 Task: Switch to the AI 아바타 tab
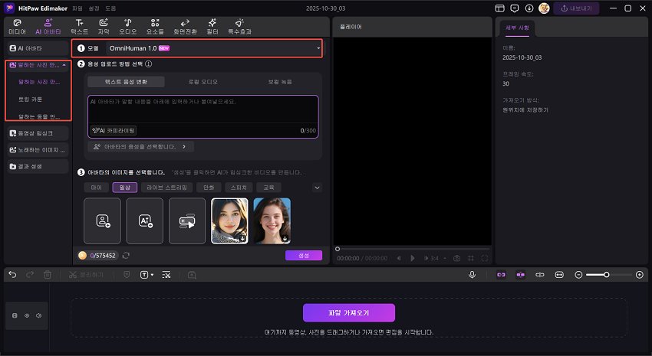48,27
